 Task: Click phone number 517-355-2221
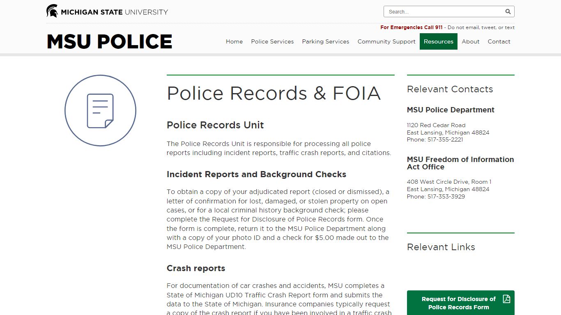click(x=445, y=139)
